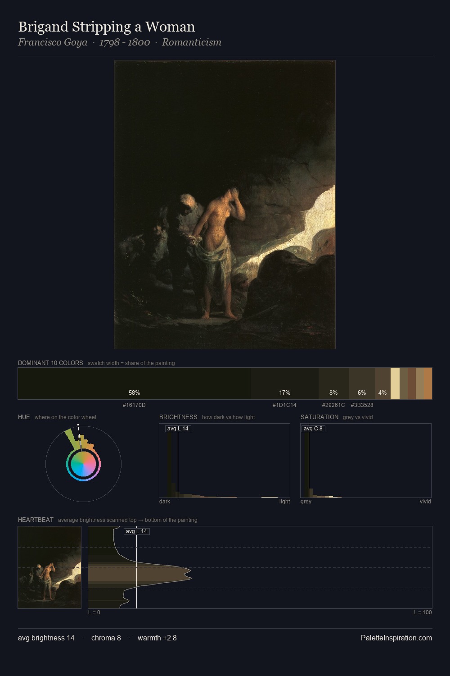Image resolution: width=450 pixels, height=676 pixels.
Task: Click the style label "Romanticism"
Action: click(x=192, y=42)
